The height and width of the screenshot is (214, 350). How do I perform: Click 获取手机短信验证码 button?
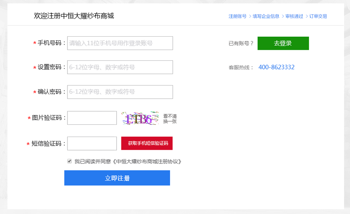point(147,143)
